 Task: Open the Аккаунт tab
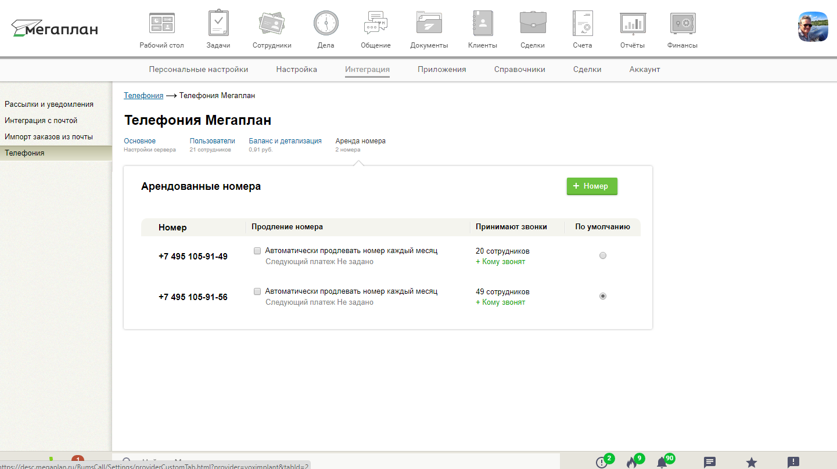pyautogui.click(x=645, y=69)
